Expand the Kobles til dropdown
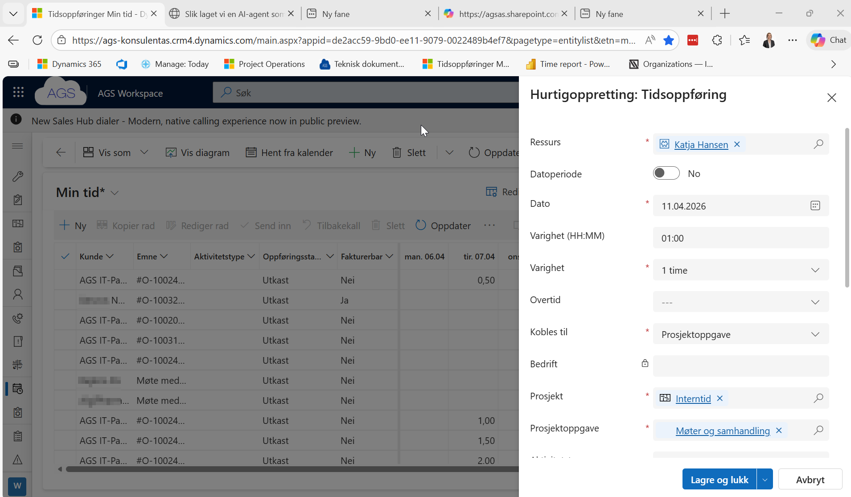Screen dimensions: 851x497 click(740, 334)
